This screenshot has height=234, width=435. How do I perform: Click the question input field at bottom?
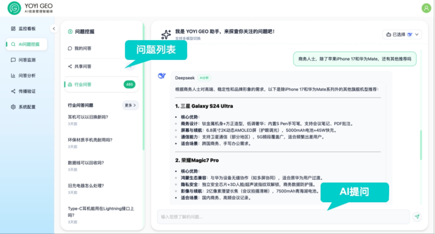(283, 217)
